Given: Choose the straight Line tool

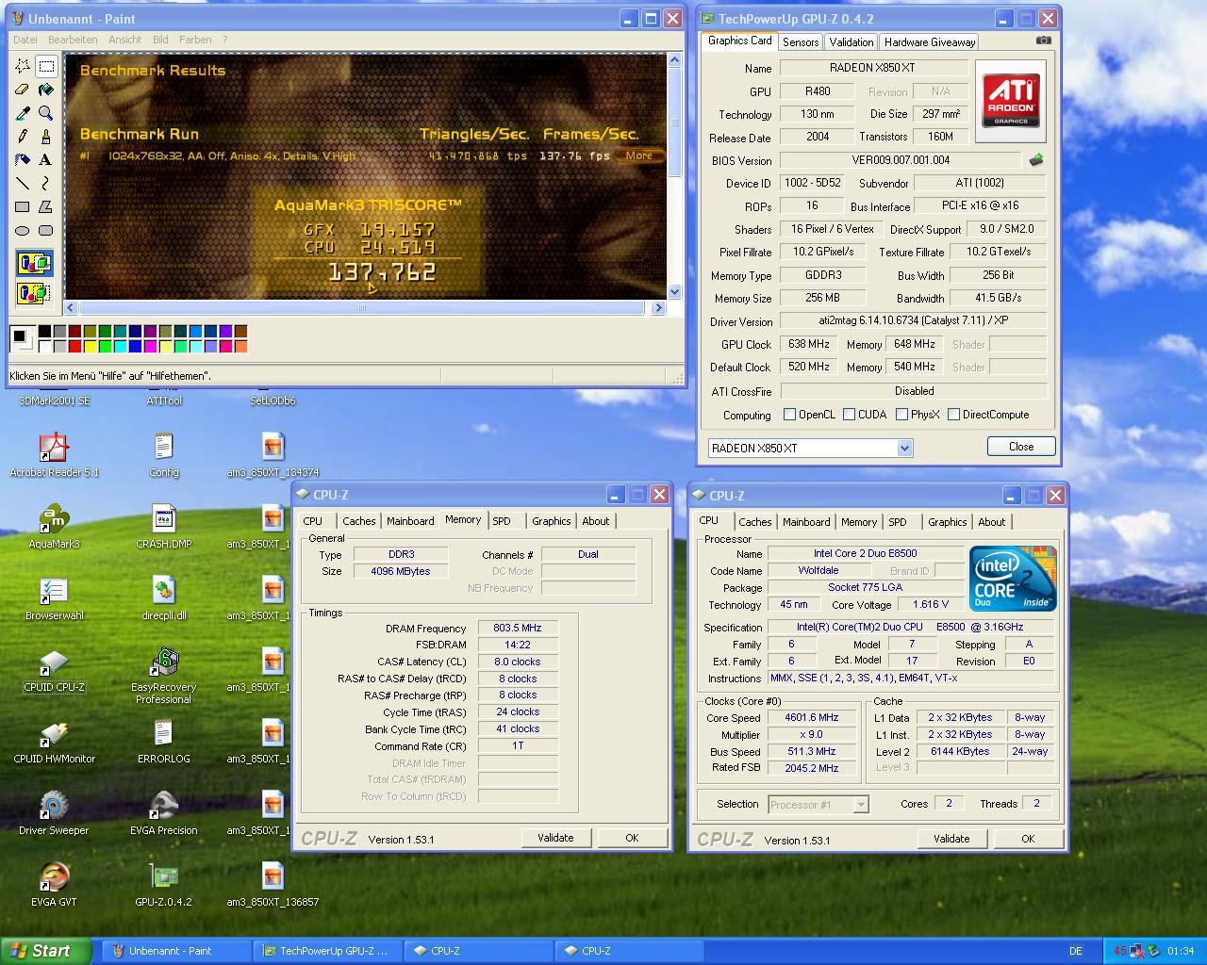Looking at the screenshot, I should [23, 184].
